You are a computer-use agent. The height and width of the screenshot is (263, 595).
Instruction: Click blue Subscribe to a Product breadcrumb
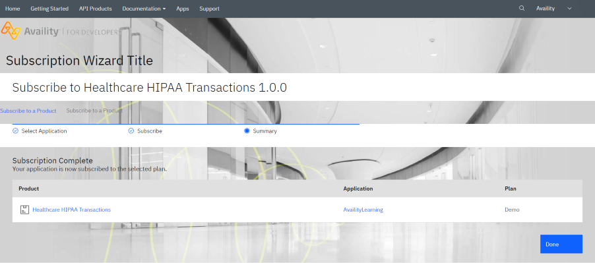pyautogui.click(x=28, y=111)
